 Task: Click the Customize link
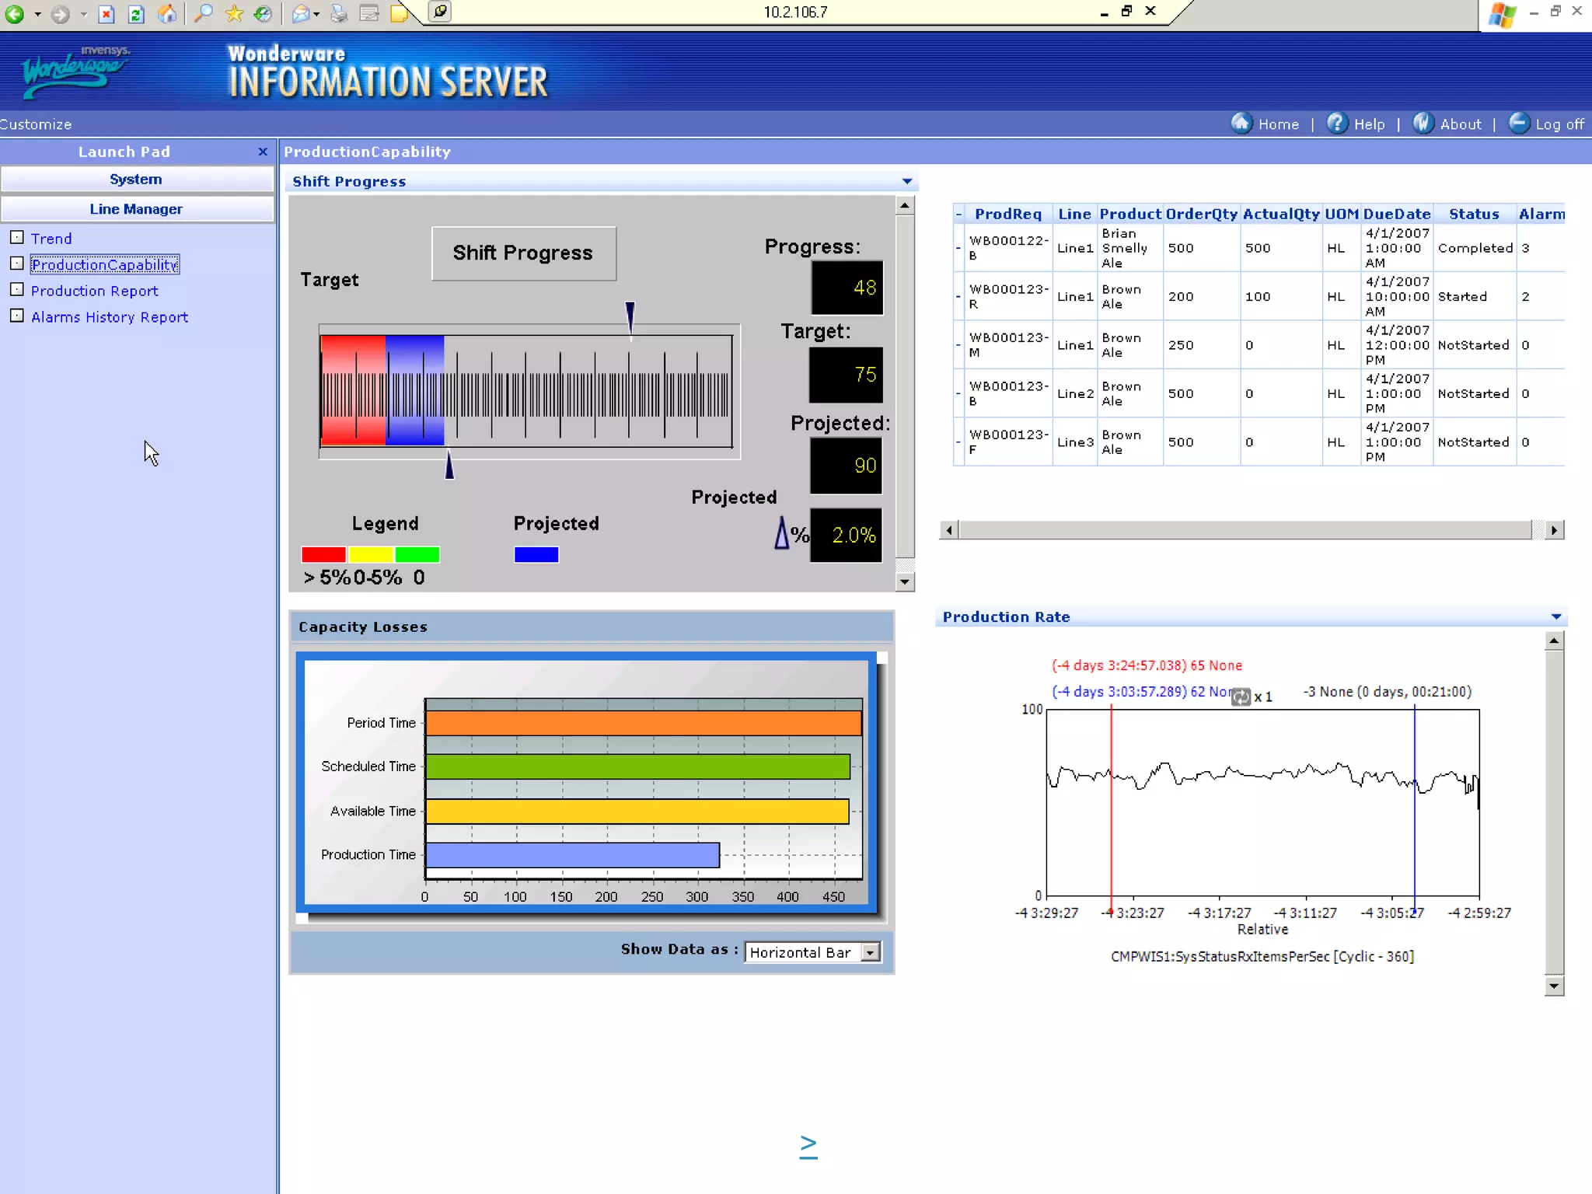[36, 124]
